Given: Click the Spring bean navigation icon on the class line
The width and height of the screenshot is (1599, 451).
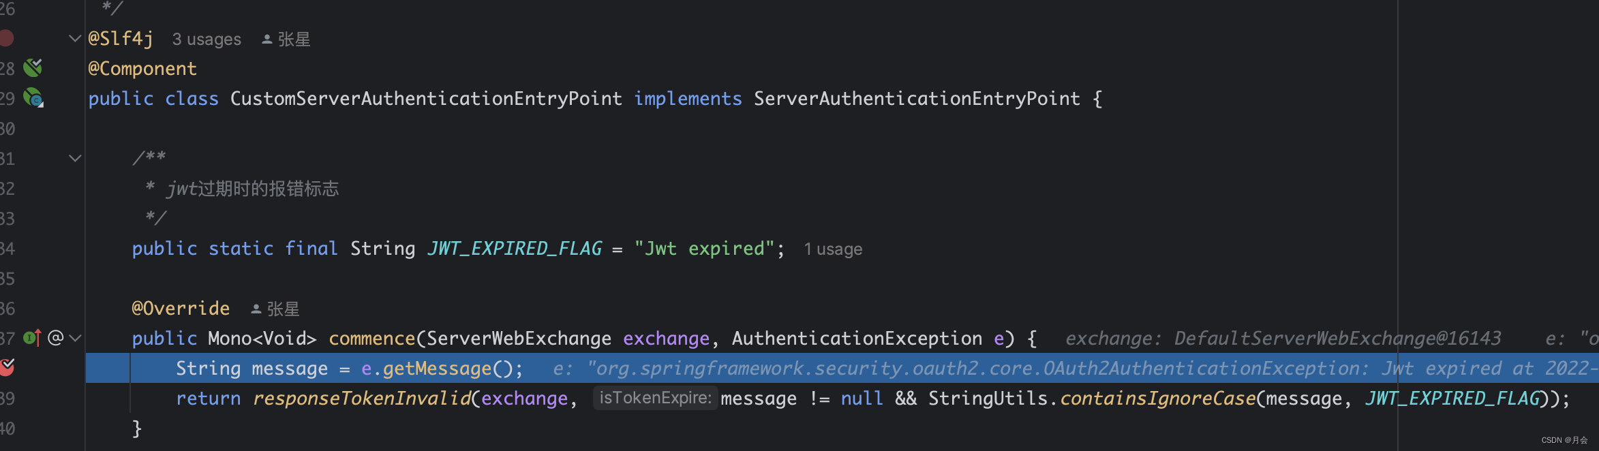Looking at the screenshot, I should click(33, 98).
